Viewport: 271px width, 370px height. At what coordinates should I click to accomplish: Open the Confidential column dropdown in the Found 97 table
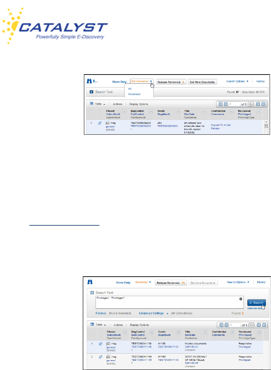point(232,111)
